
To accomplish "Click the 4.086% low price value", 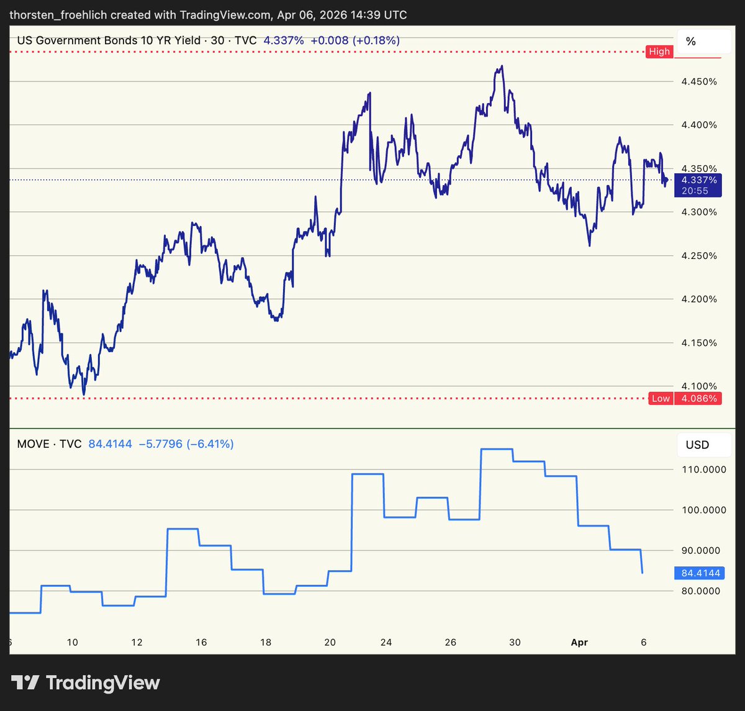I will [698, 398].
